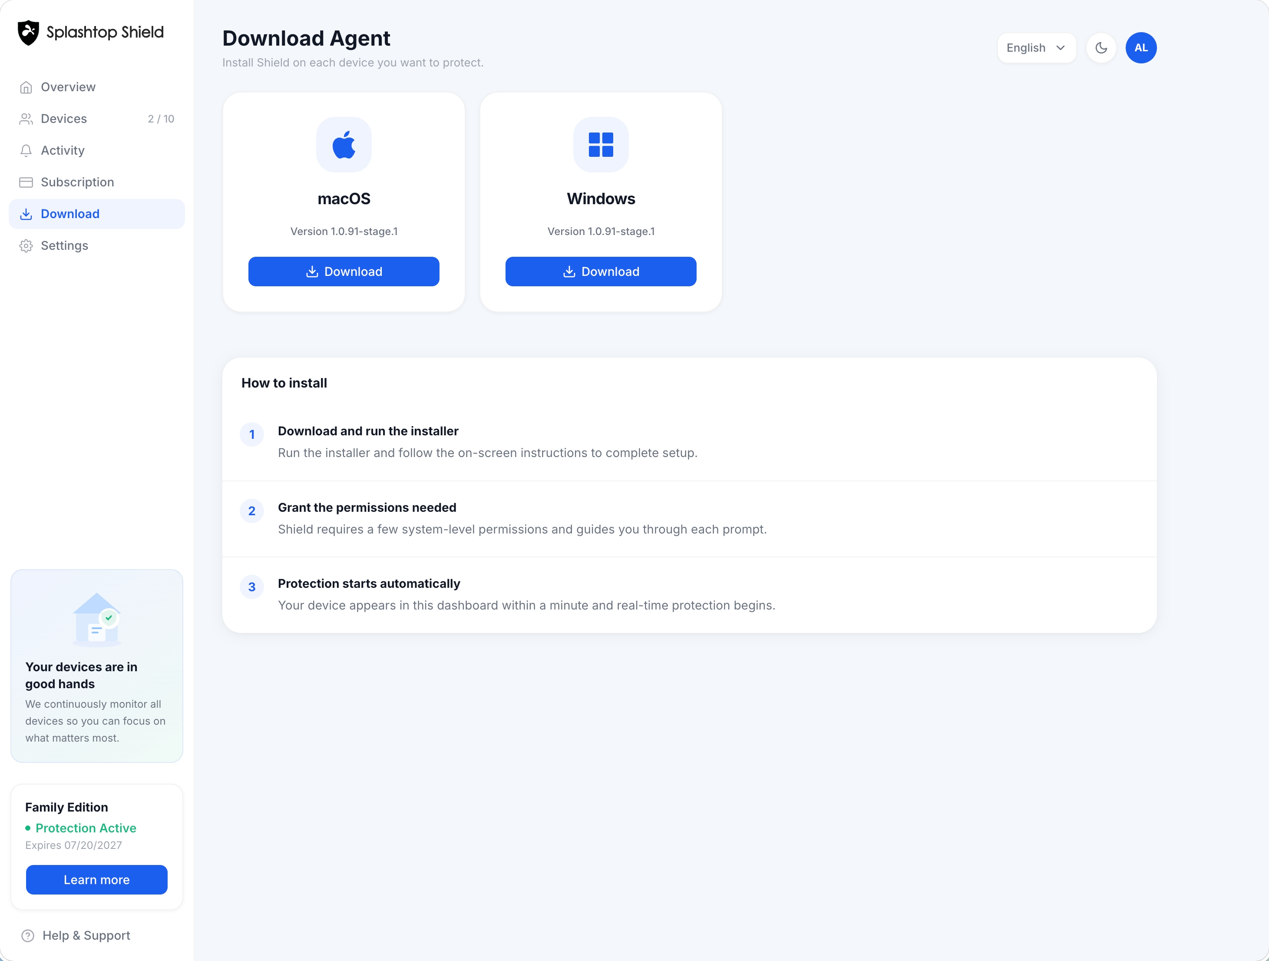Click the Windows logo icon on Windows card
This screenshot has width=1269, height=961.
pos(601,145)
